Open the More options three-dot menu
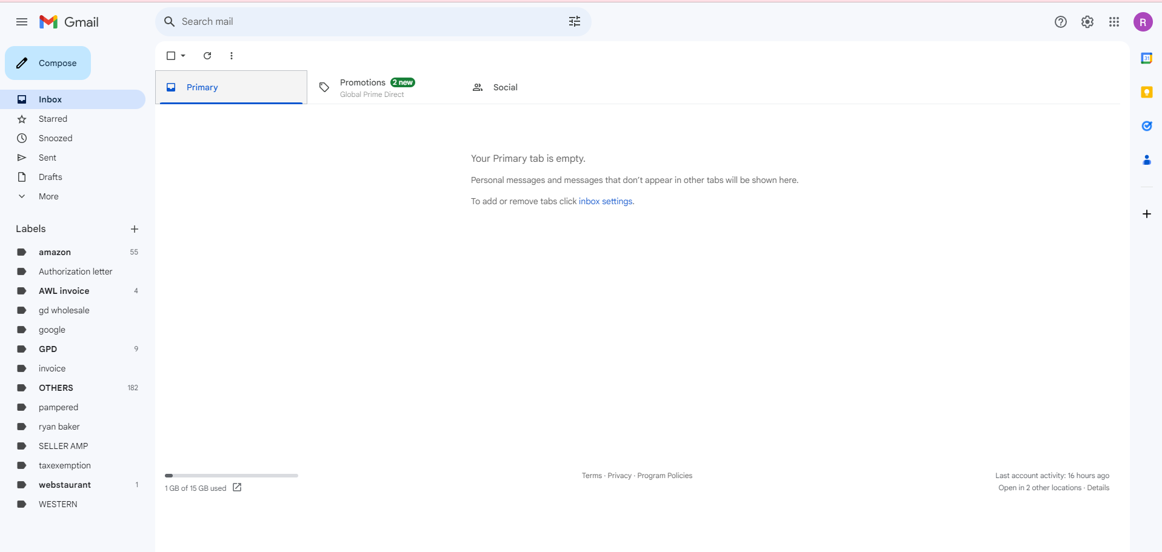1162x552 pixels. [232, 56]
